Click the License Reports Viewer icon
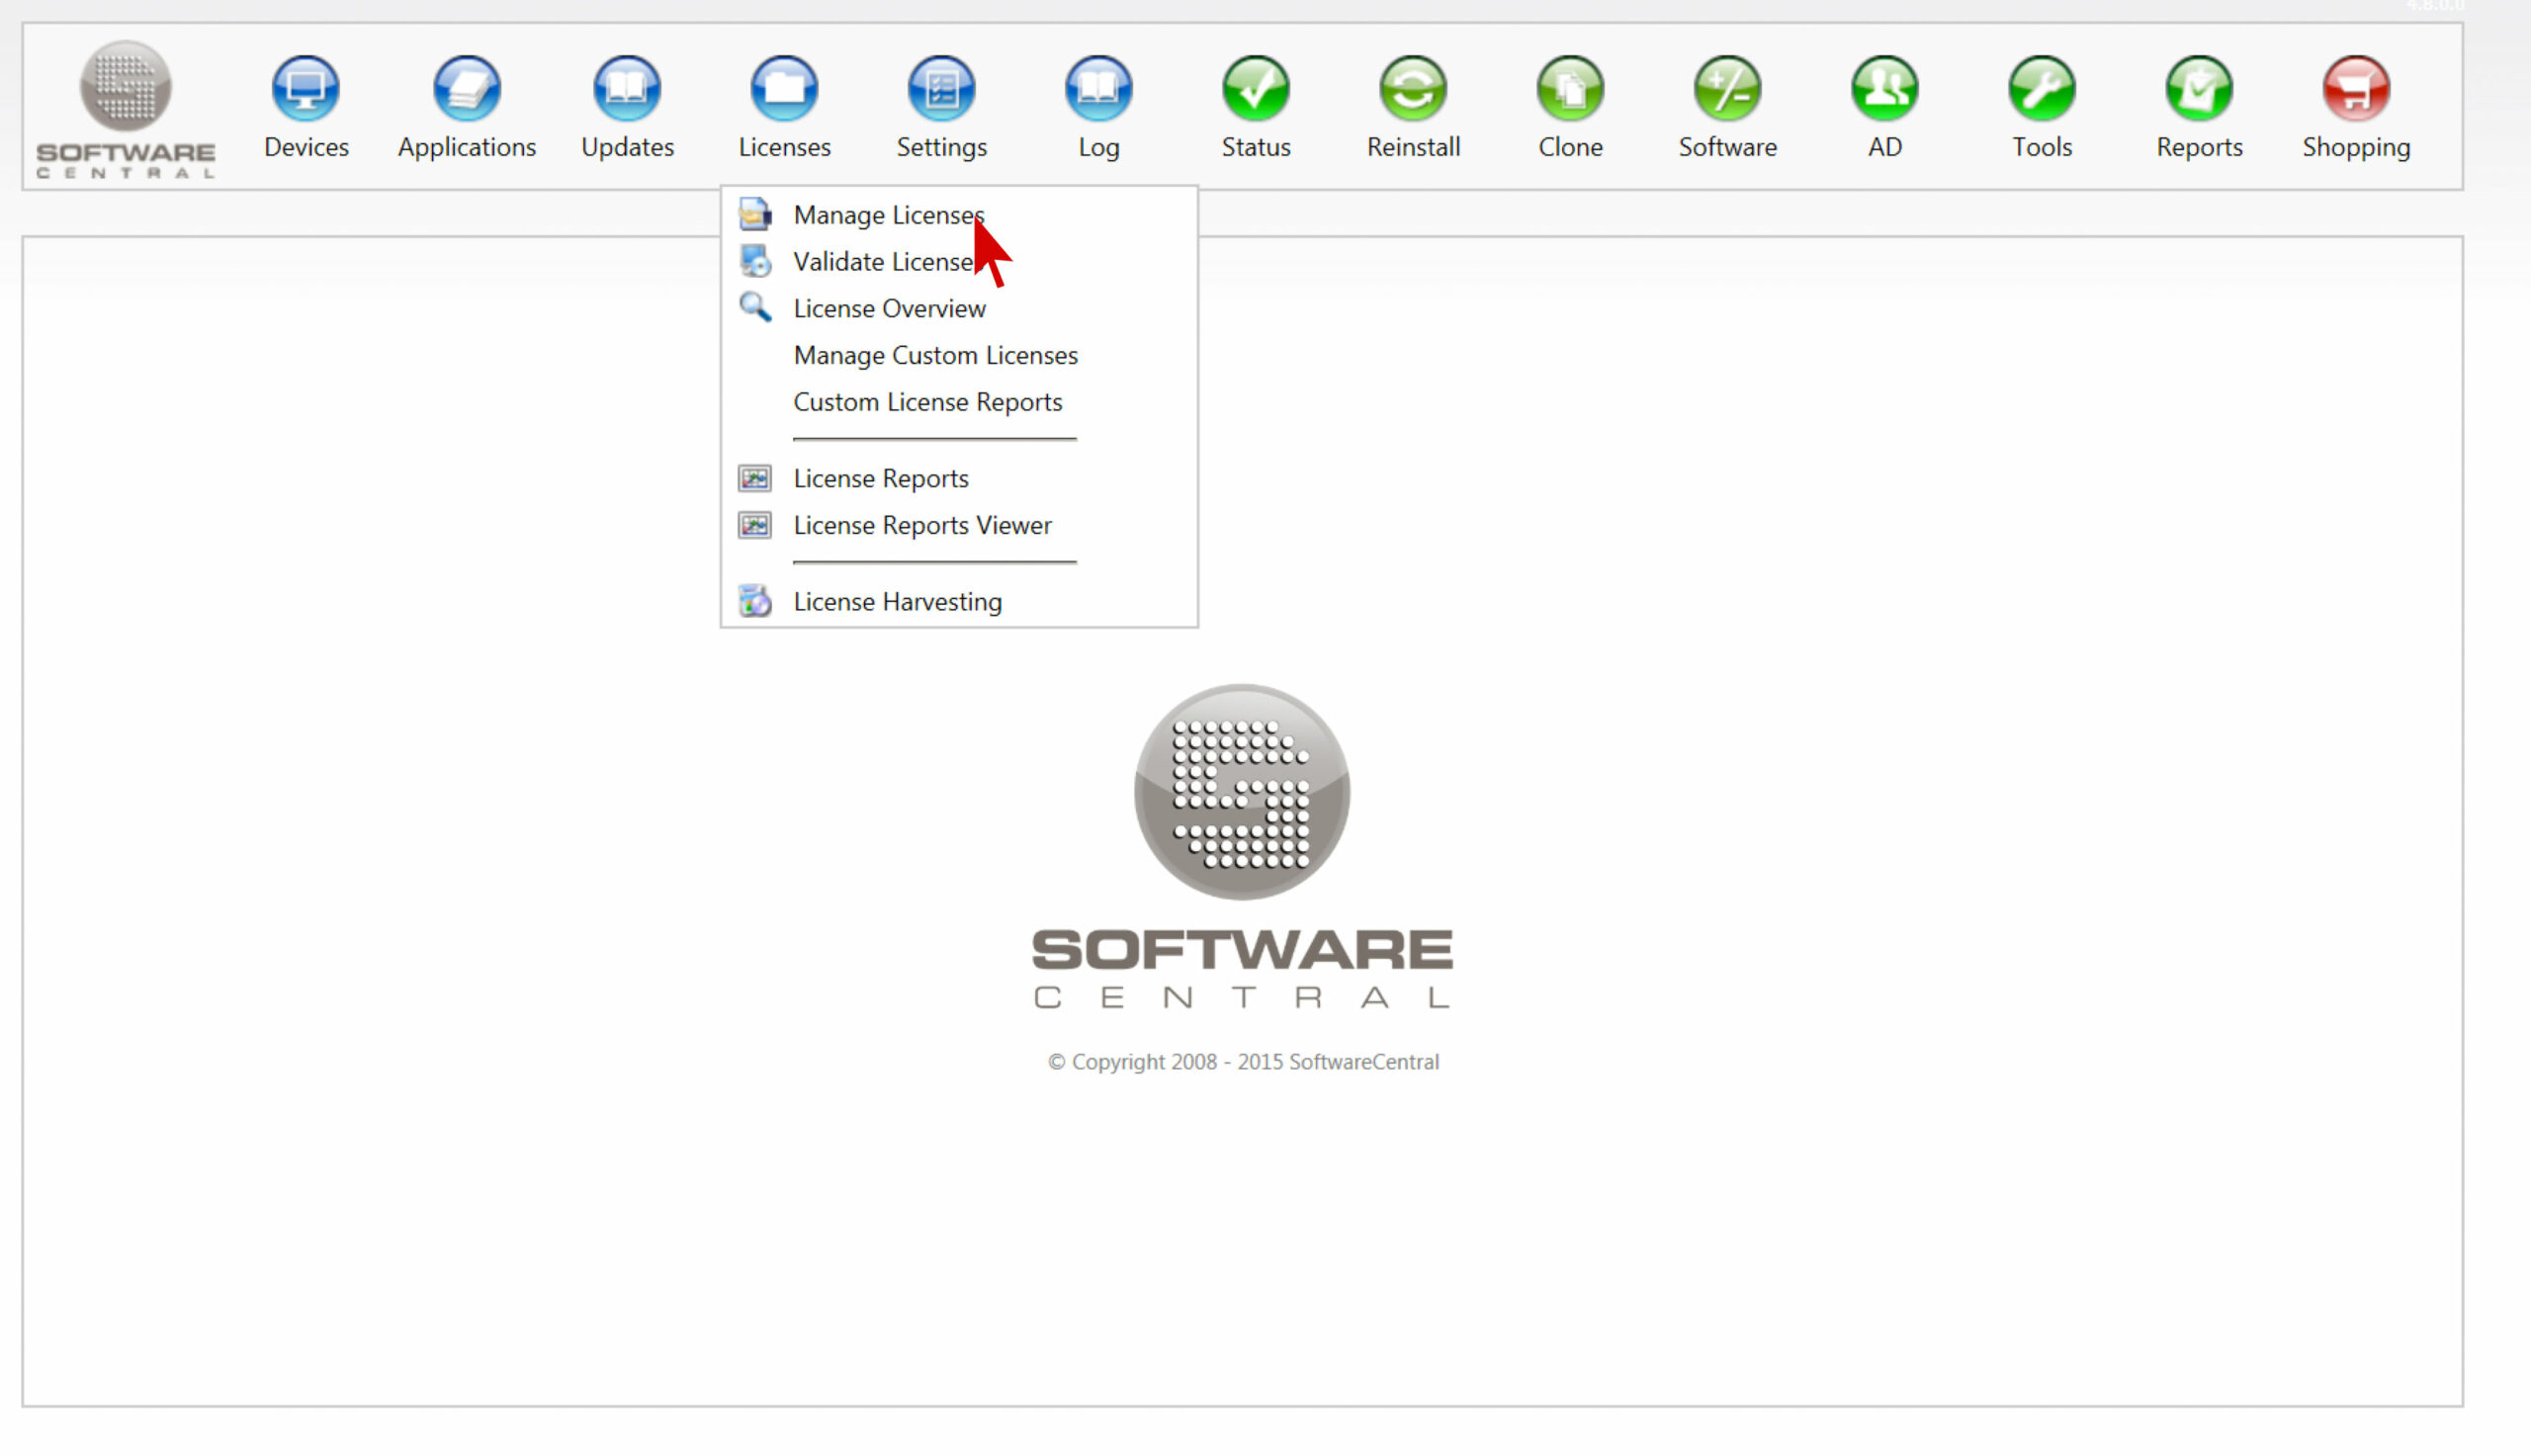This screenshot has height=1456, width=2531. pyautogui.click(x=755, y=525)
